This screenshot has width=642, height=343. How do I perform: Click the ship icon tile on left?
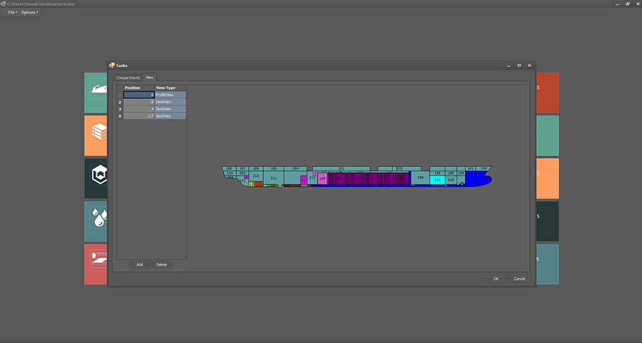click(96, 92)
